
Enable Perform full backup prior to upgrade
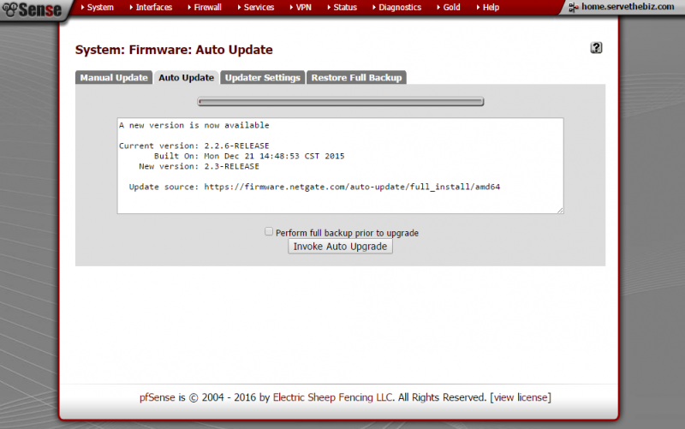(x=269, y=231)
